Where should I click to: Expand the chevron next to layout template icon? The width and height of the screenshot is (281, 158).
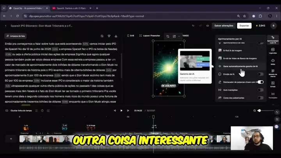click(x=179, y=36)
